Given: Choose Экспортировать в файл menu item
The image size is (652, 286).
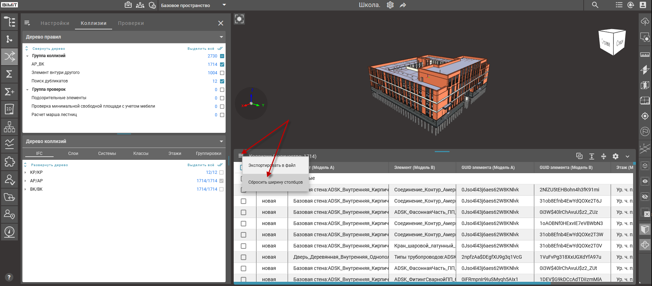Looking at the screenshot, I should click(272, 165).
